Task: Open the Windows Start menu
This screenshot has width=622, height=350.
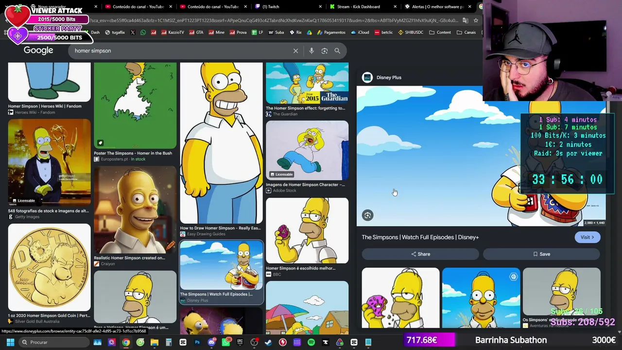Action: pyautogui.click(x=10, y=342)
